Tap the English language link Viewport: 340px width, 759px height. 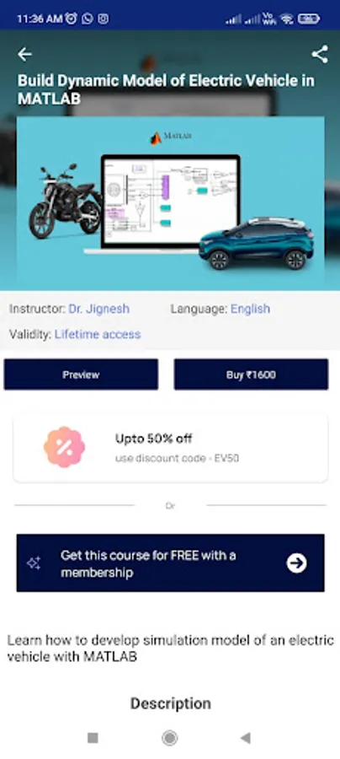coord(250,309)
